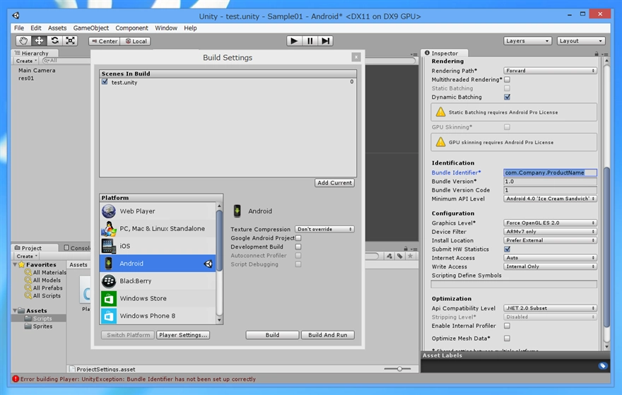This screenshot has height=395, width=622.
Task: Open Rendering Path dropdown
Action: [550, 71]
